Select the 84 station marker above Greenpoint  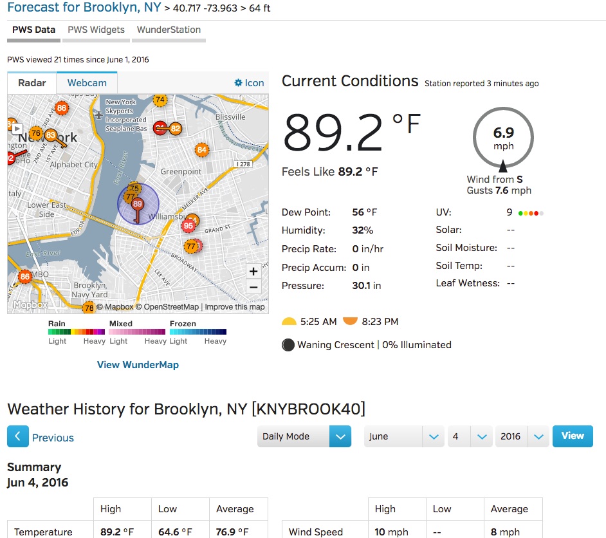point(202,150)
